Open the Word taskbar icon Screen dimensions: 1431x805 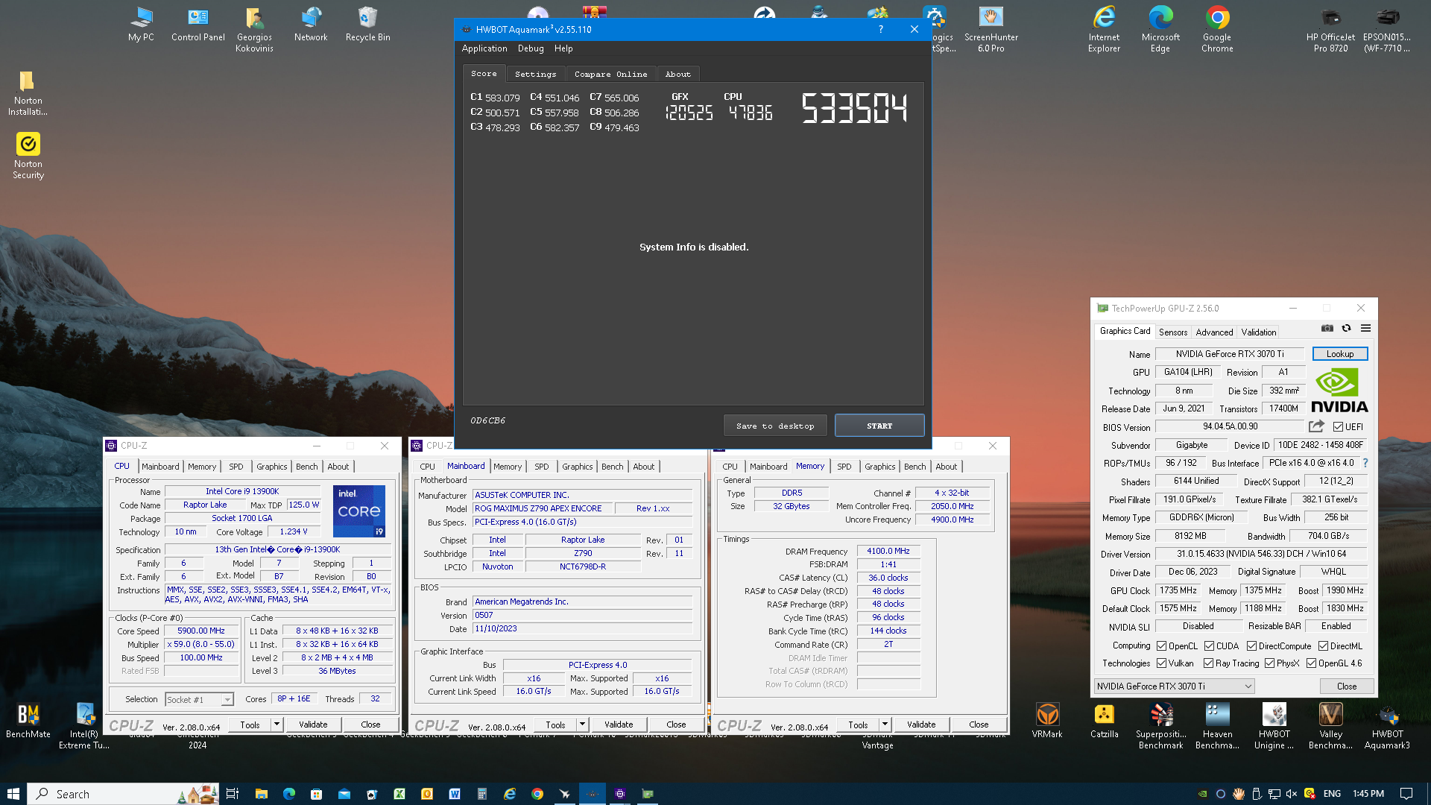(454, 794)
